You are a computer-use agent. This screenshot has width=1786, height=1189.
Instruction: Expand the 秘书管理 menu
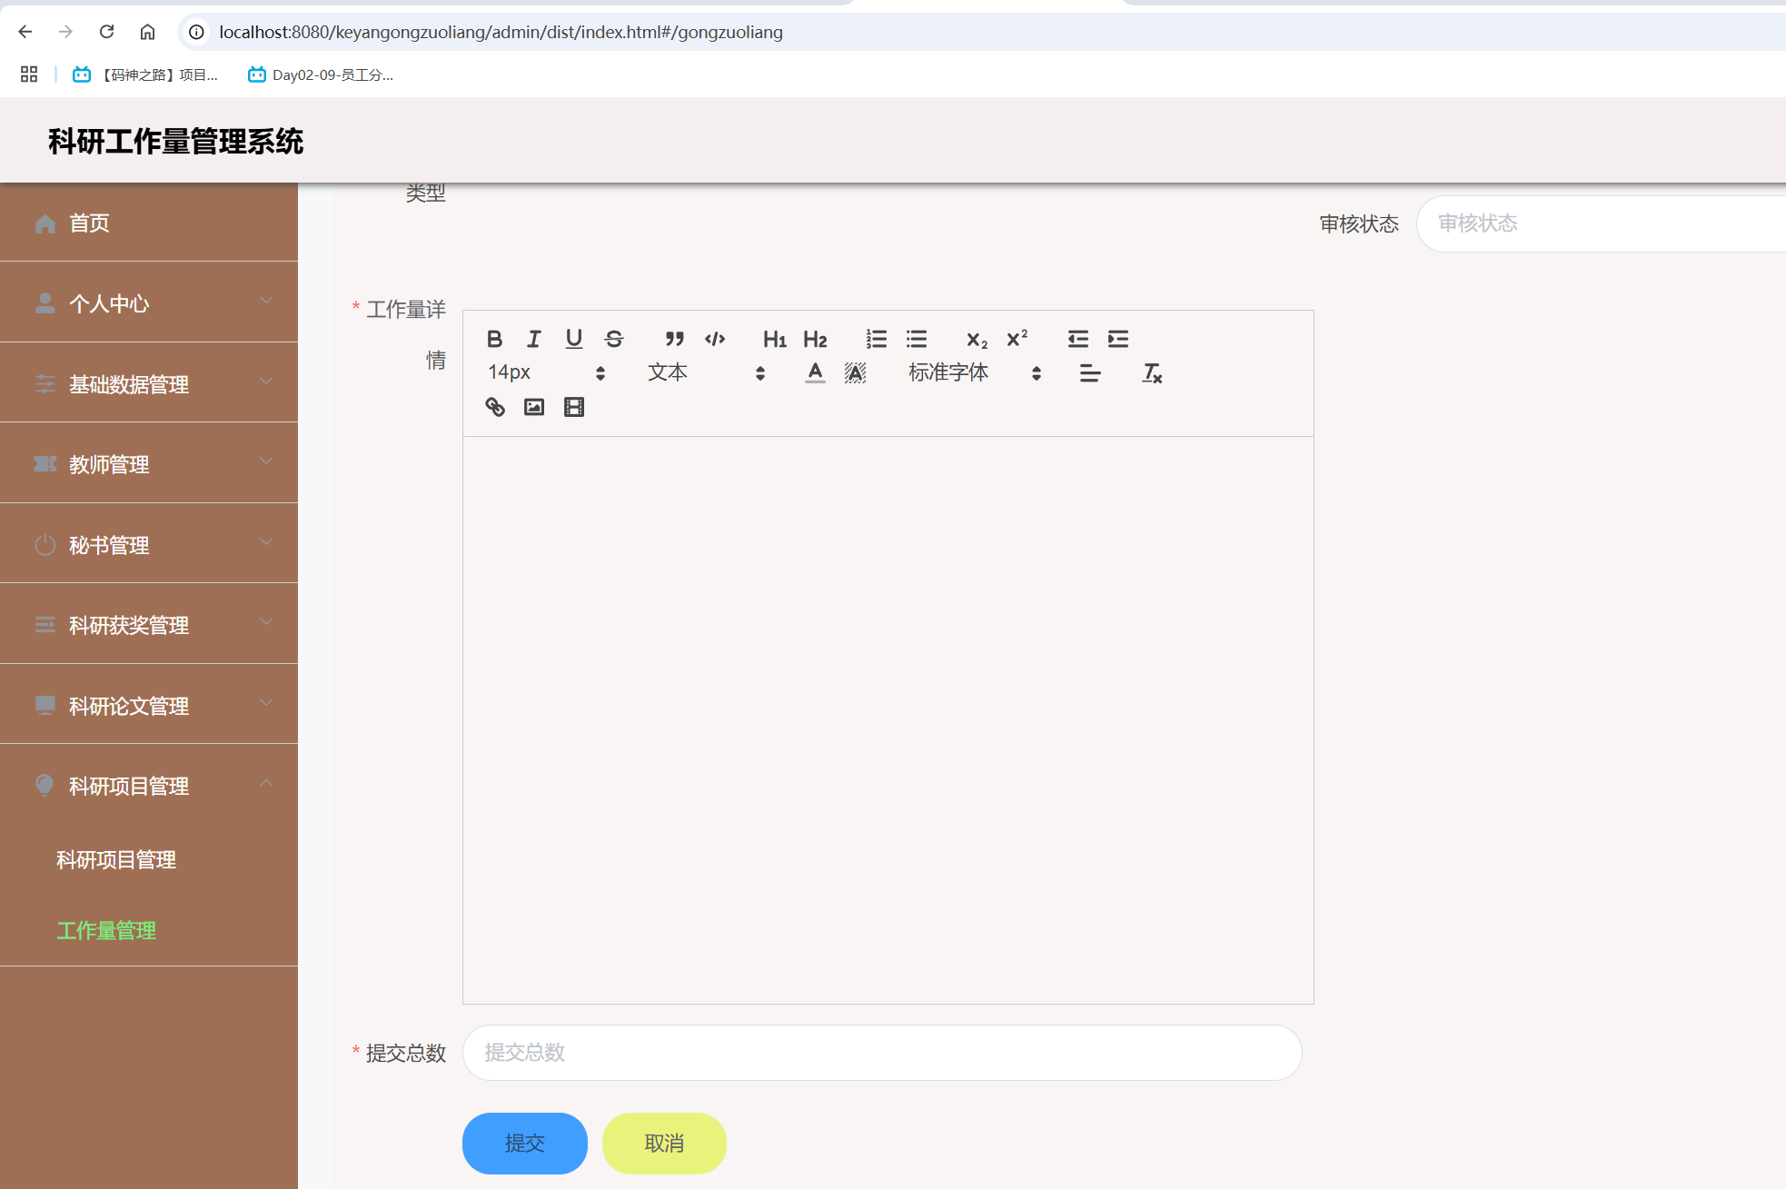click(149, 544)
